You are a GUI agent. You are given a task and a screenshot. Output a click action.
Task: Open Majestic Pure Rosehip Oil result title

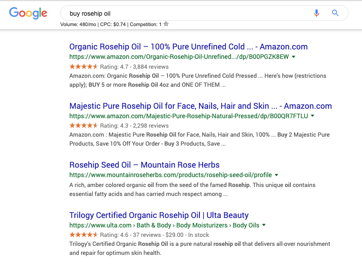tap(200, 106)
